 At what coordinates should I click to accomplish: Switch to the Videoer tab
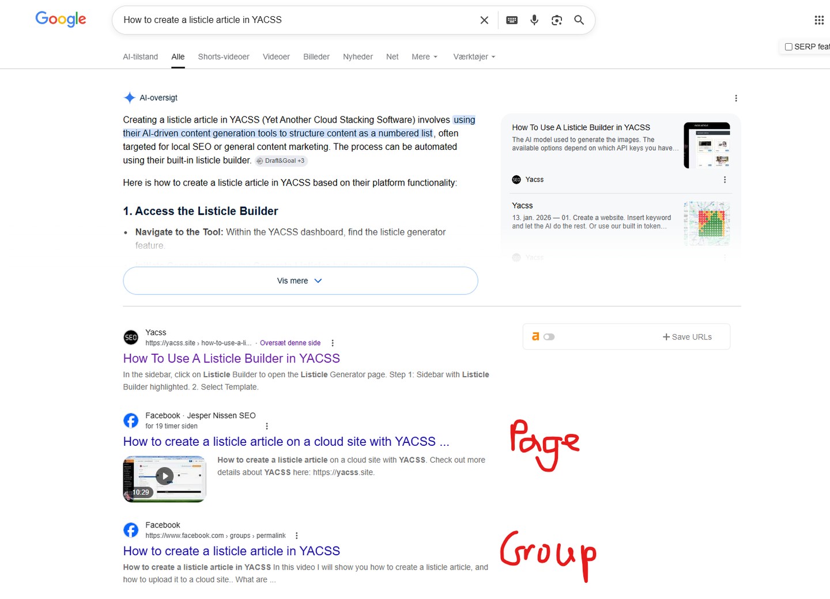click(x=276, y=56)
